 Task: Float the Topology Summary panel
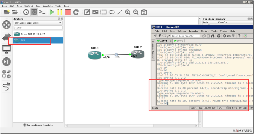(249, 19)
